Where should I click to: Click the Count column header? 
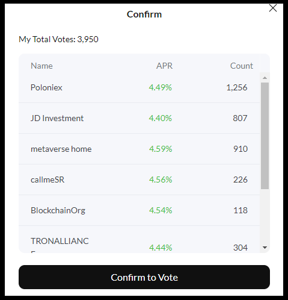[x=242, y=66]
